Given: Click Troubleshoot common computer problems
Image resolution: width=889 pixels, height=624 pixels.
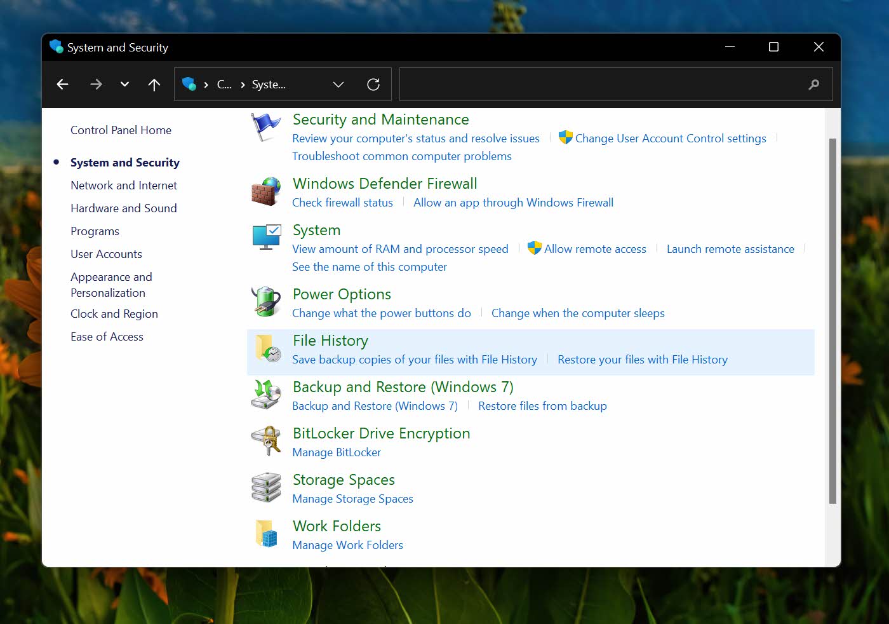Looking at the screenshot, I should 402,156.
